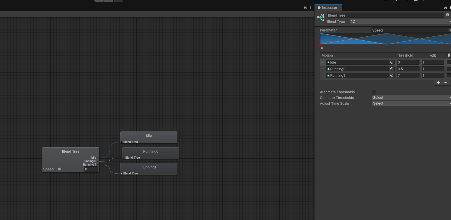Open the object picker for the Idle motion
This screenshot has height=220, width=451.
[x=392, y=62]
